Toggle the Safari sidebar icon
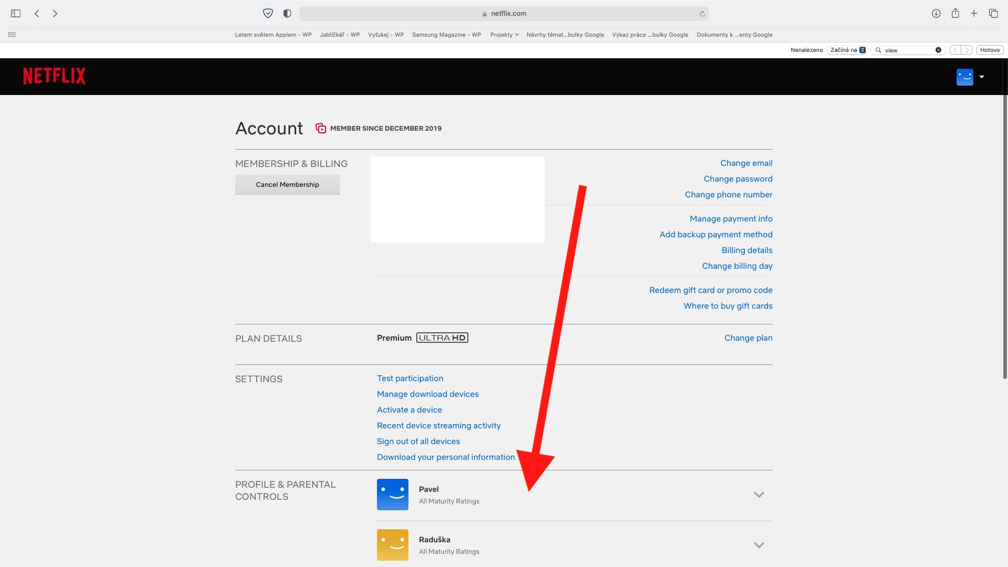1008x567 pixels. click(x=16, y=14)
